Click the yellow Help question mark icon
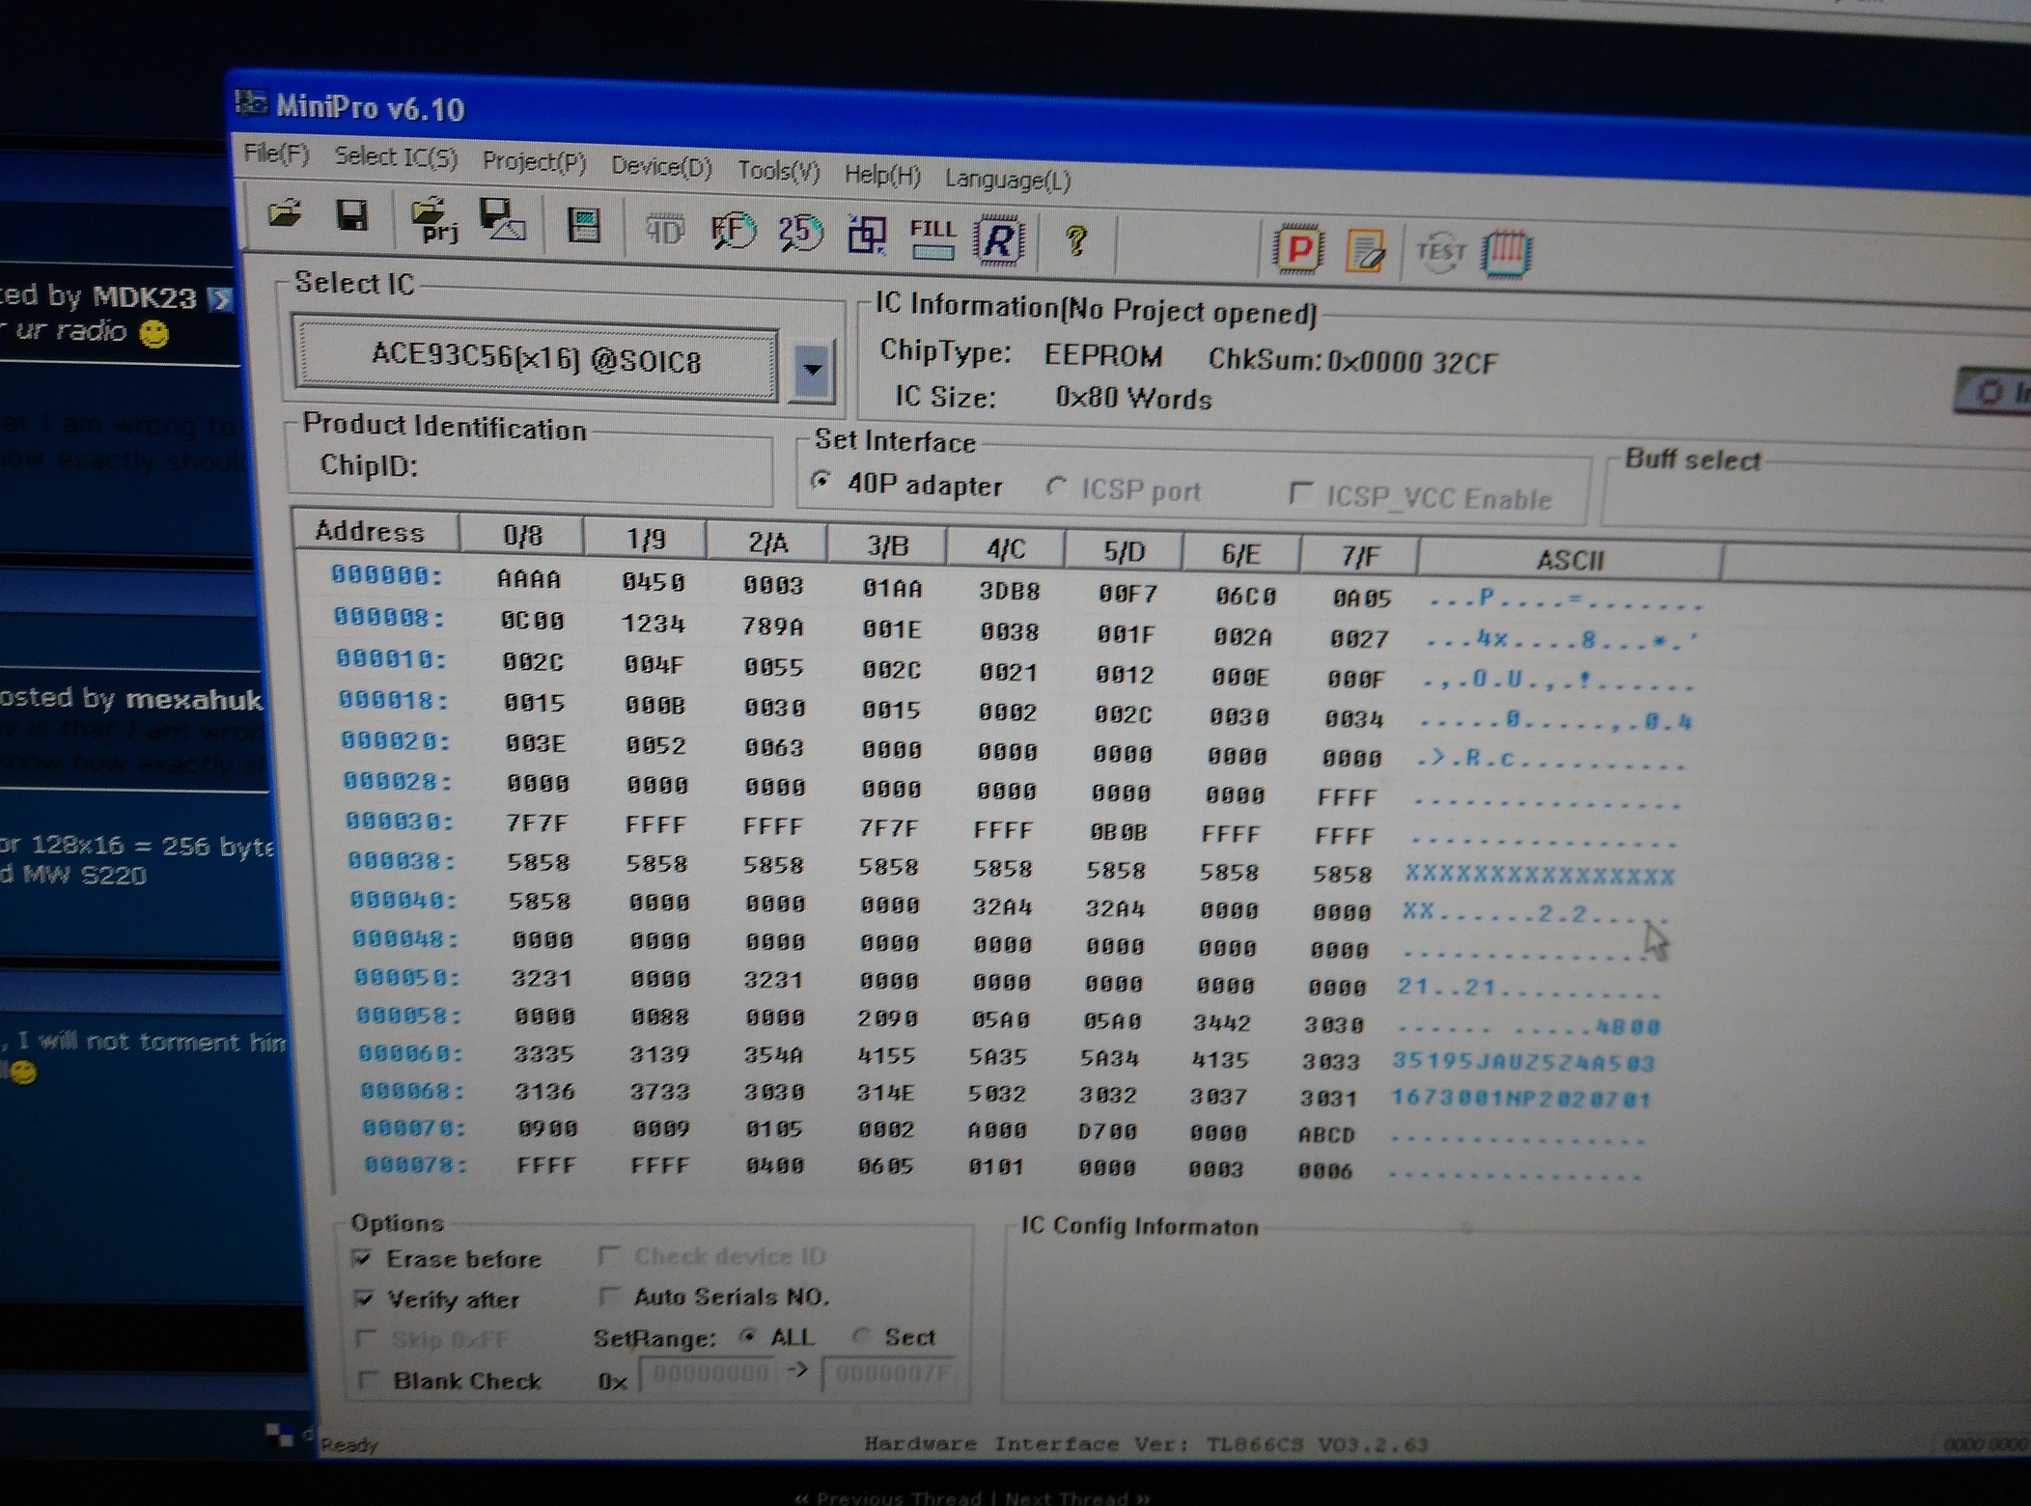The image size is (2031, 1506). 1076,240
